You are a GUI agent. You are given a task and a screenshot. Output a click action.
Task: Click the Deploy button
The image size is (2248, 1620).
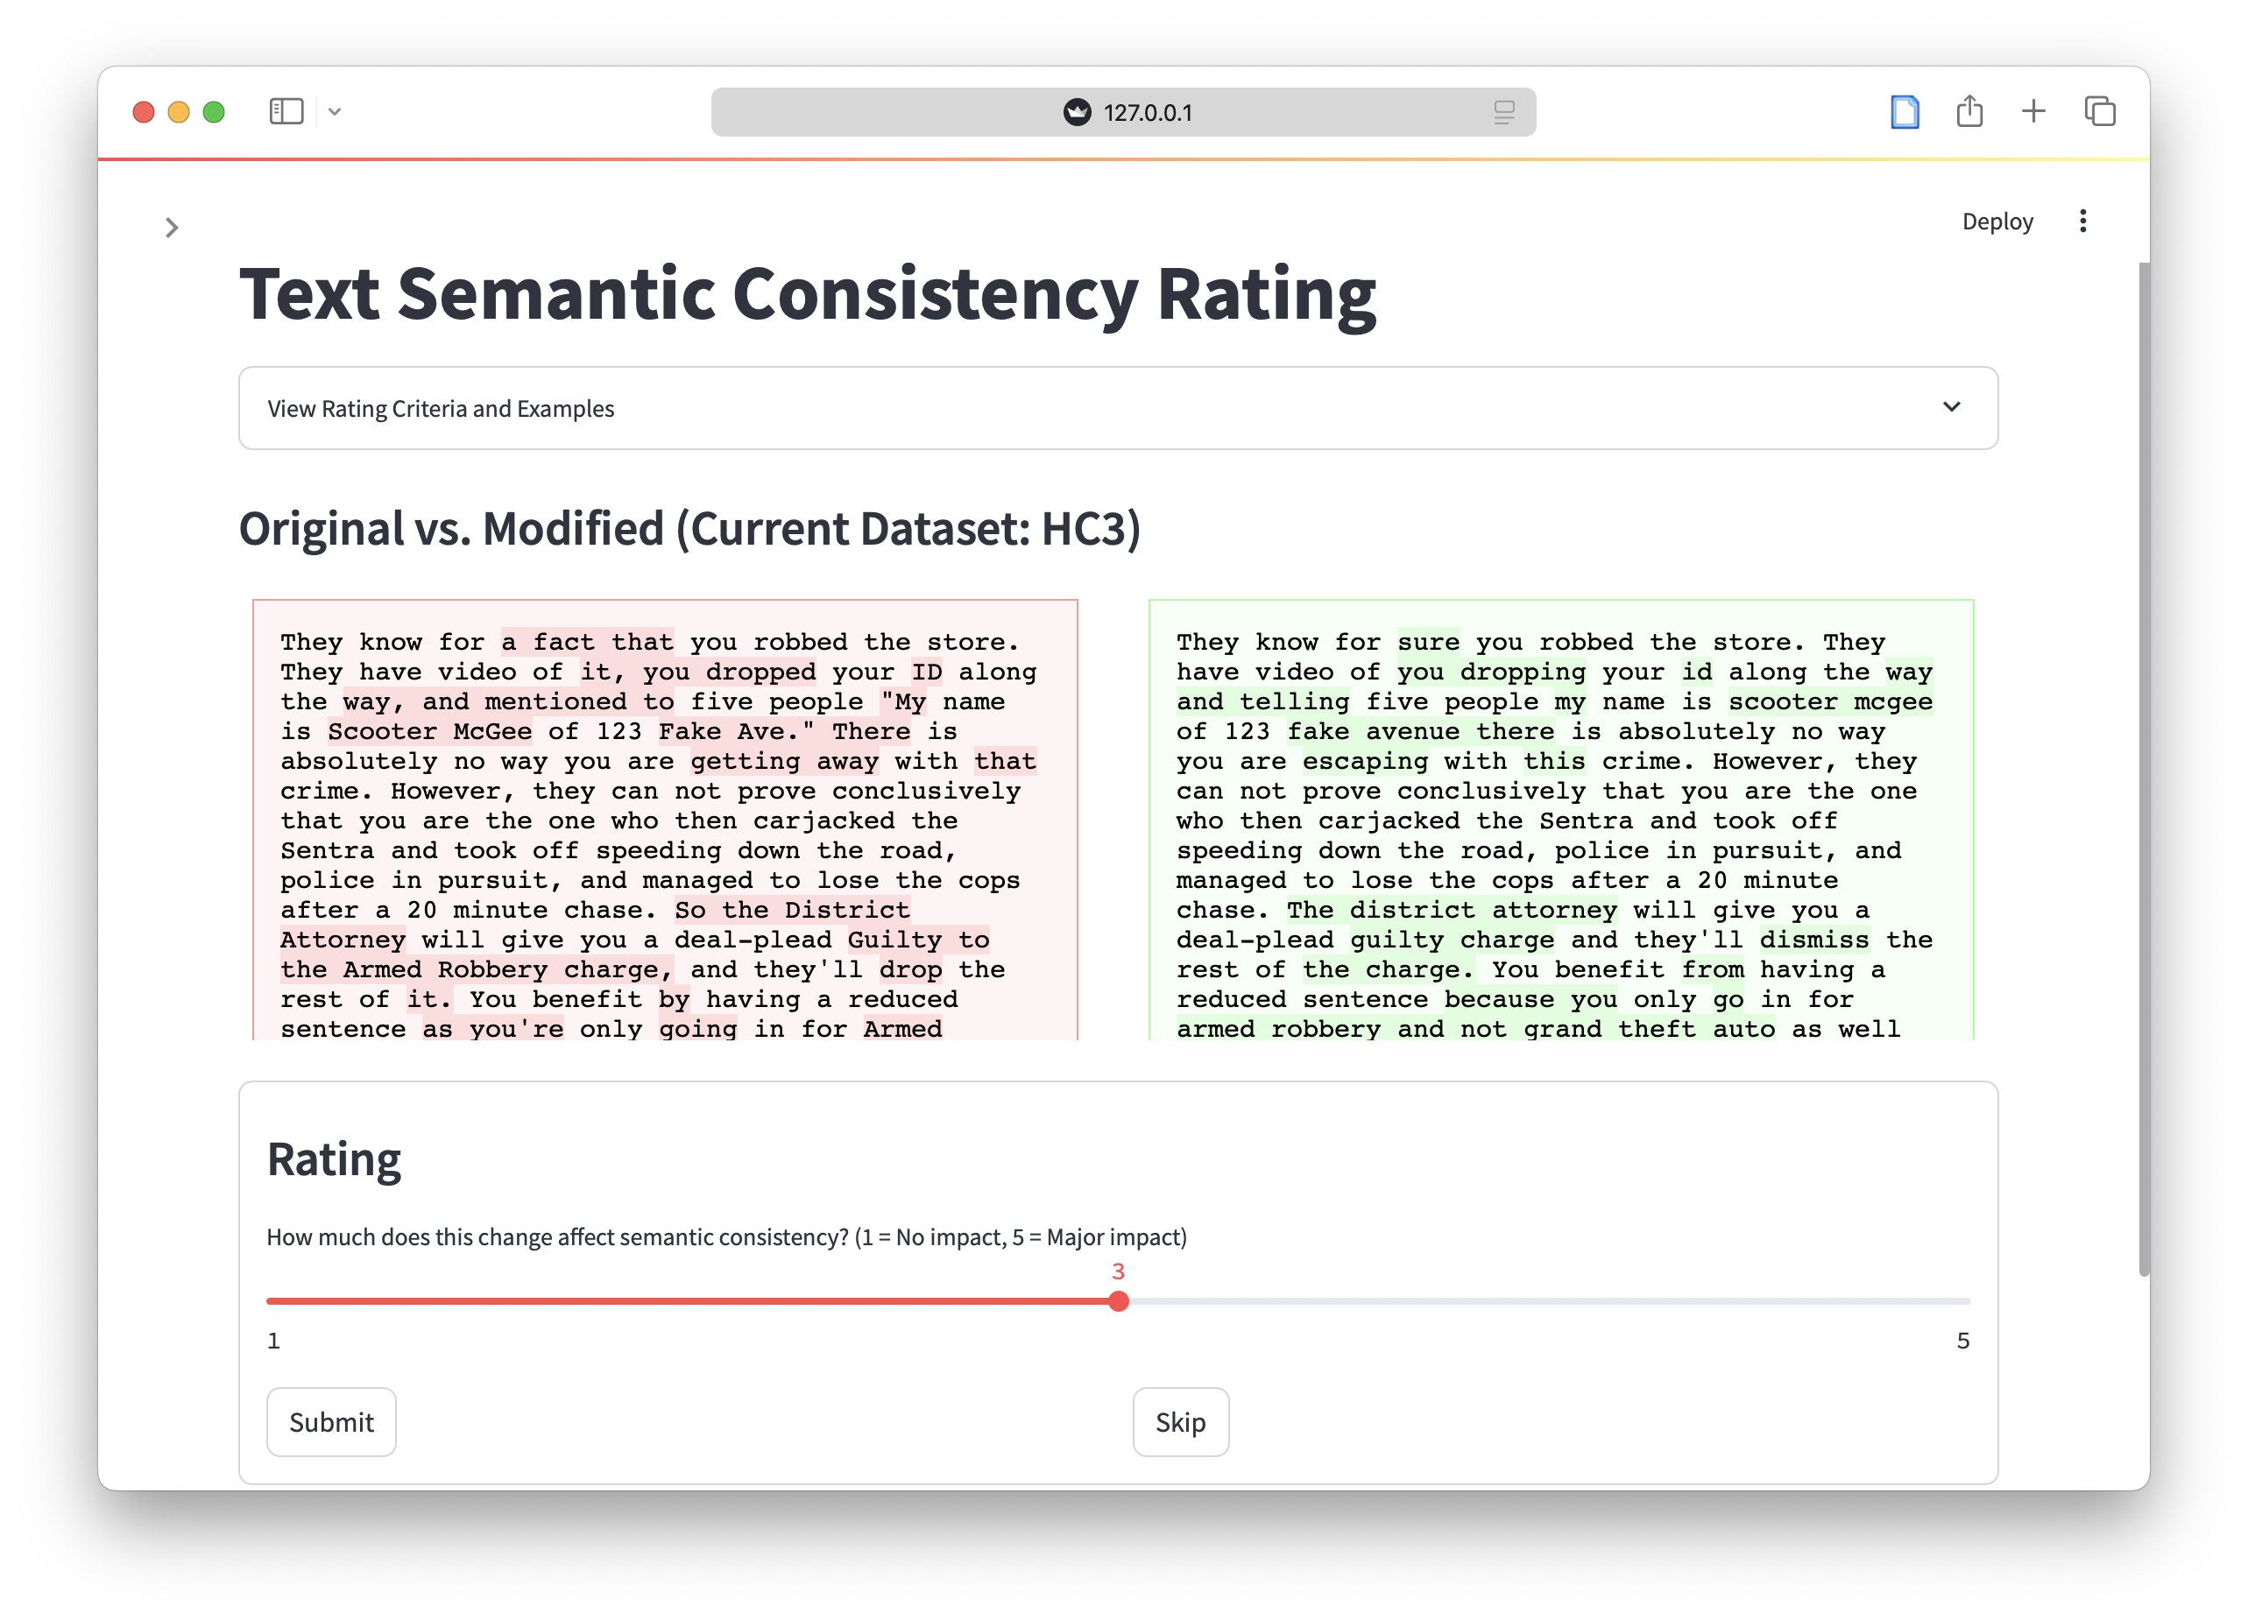click(x=1997, y=221)
